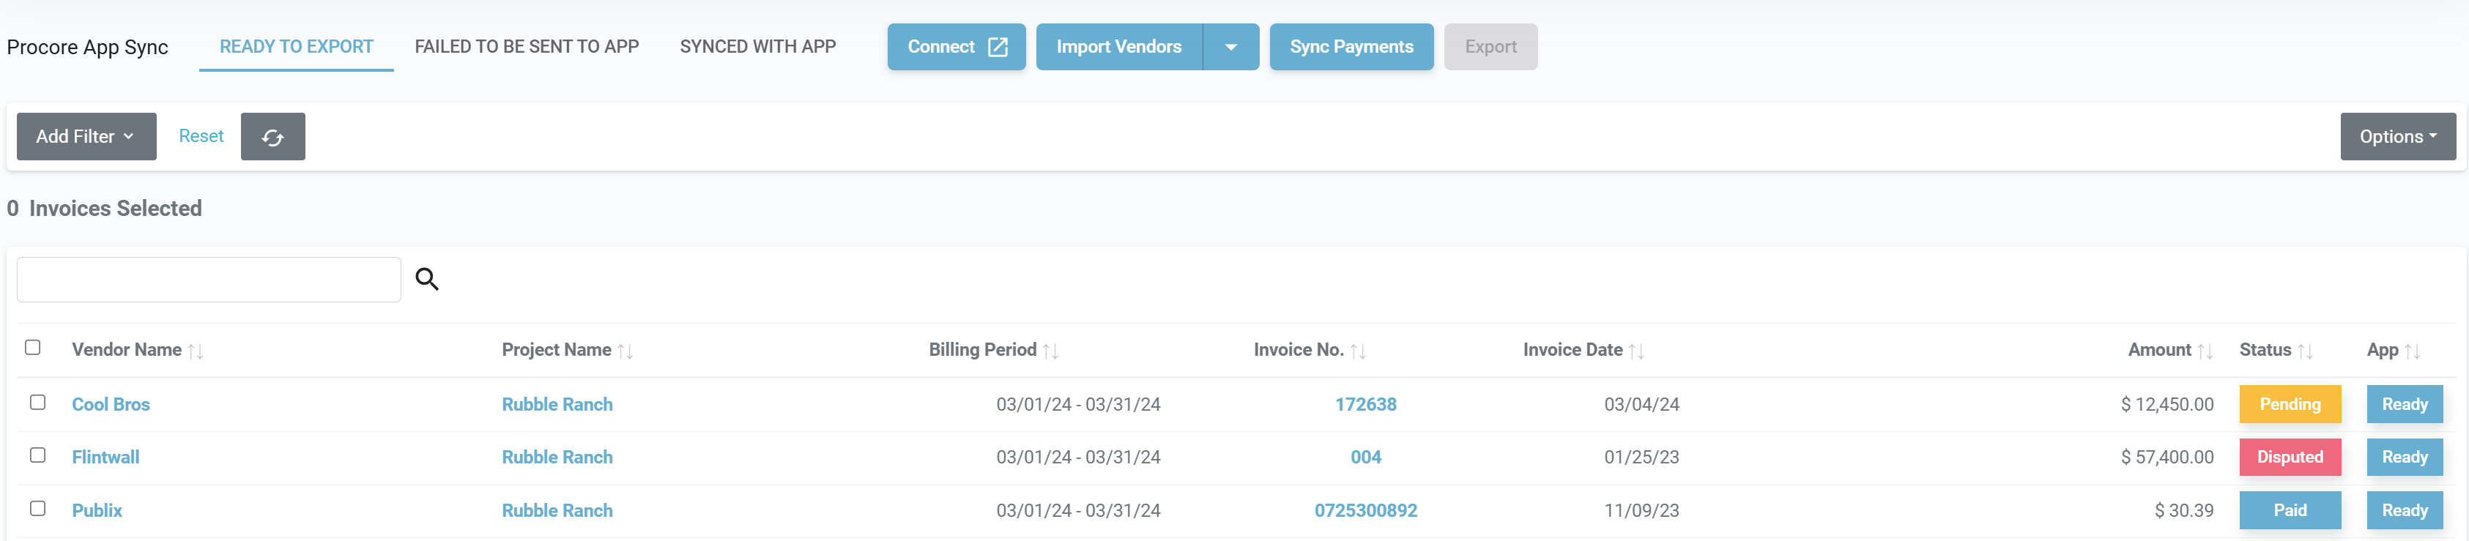Viewport: 2469px width, 541px height.
Task: Click the magnifying glass search icon
Action: pyautogui.click(x=426, y=279)
